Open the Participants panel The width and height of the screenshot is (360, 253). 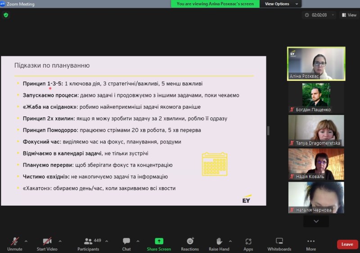coord(88,244)
